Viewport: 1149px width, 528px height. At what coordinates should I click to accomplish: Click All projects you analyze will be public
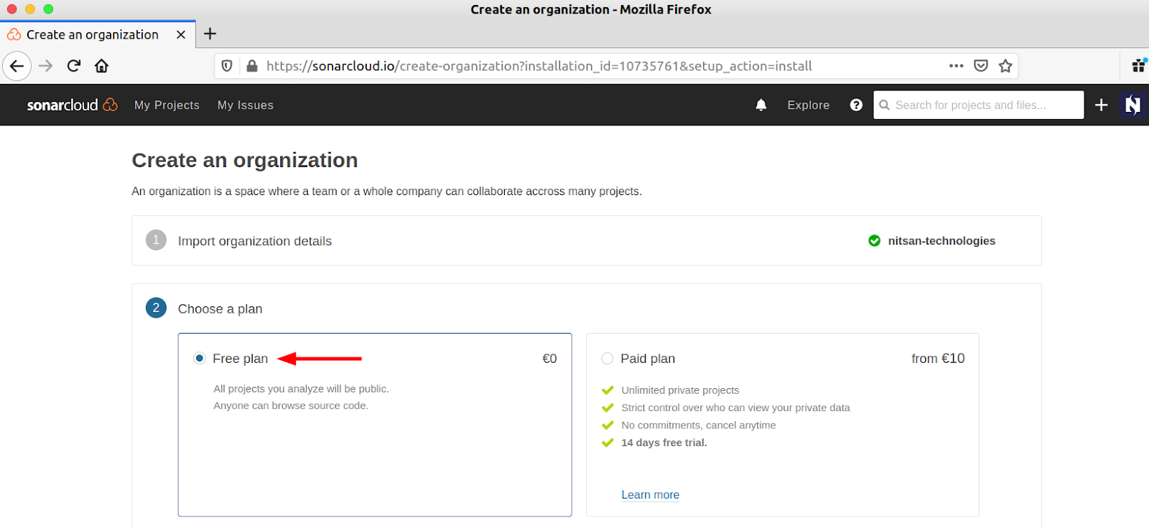pyautogui.click(x=301, y=389)
